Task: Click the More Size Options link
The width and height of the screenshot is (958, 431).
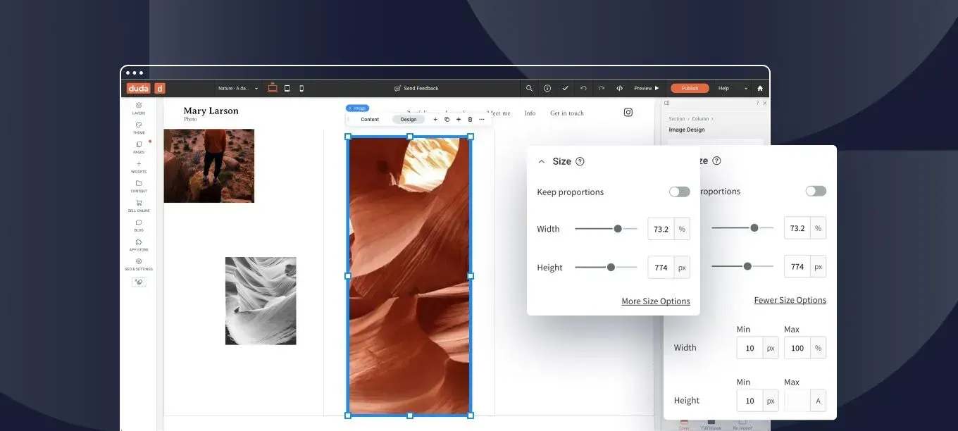Action: (x=656, y=301)
